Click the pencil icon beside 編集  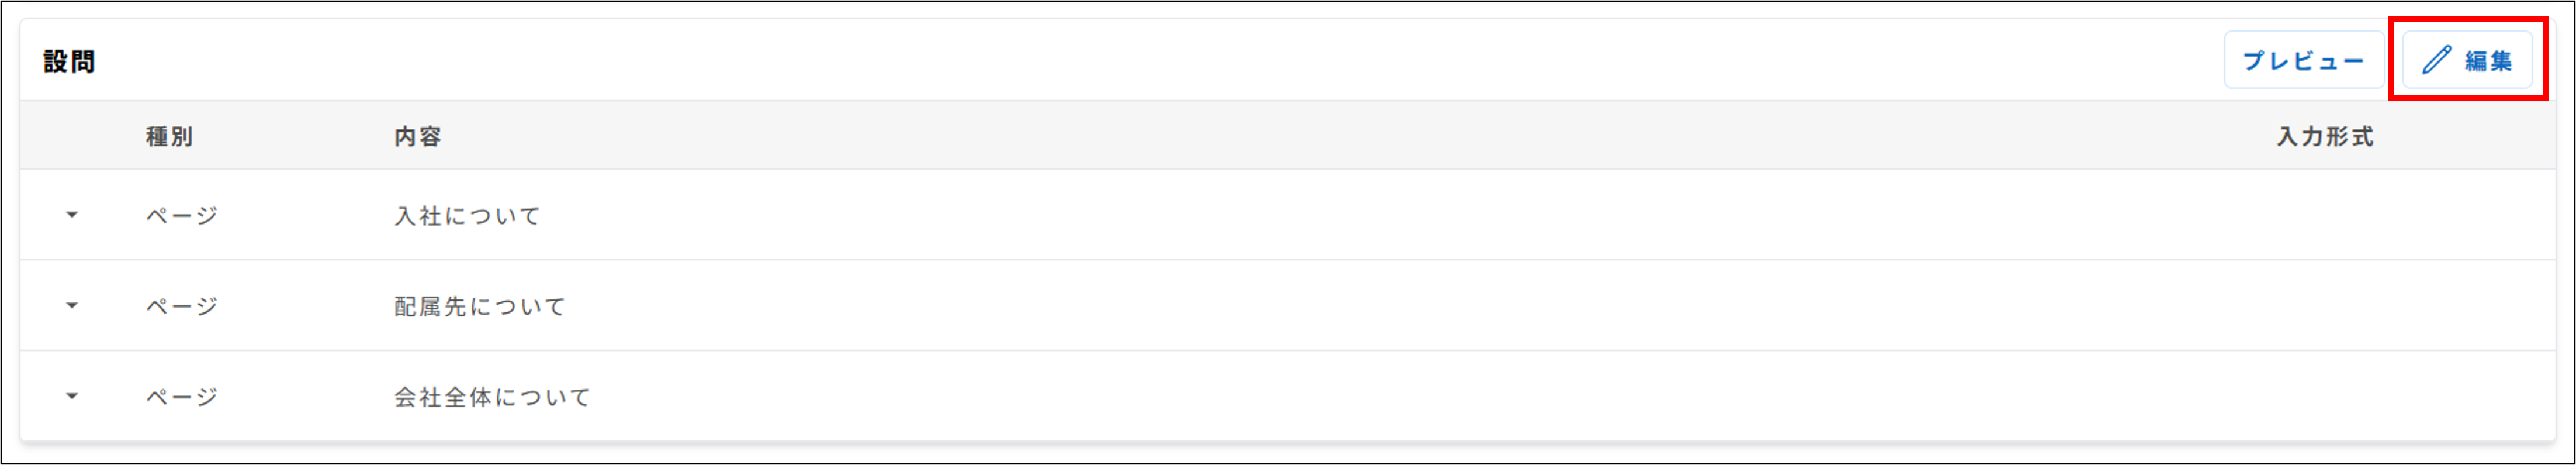tap(2436, 60)
